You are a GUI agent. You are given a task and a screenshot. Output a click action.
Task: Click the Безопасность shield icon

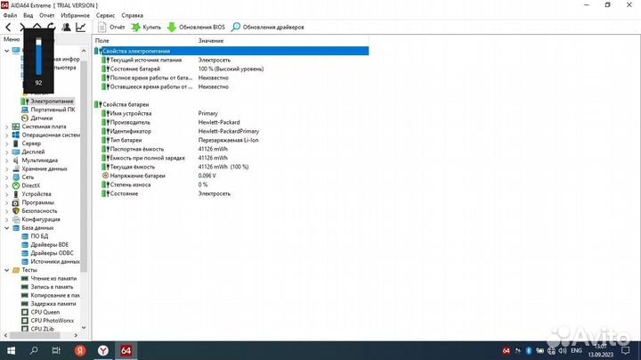[x=16, y=210]
